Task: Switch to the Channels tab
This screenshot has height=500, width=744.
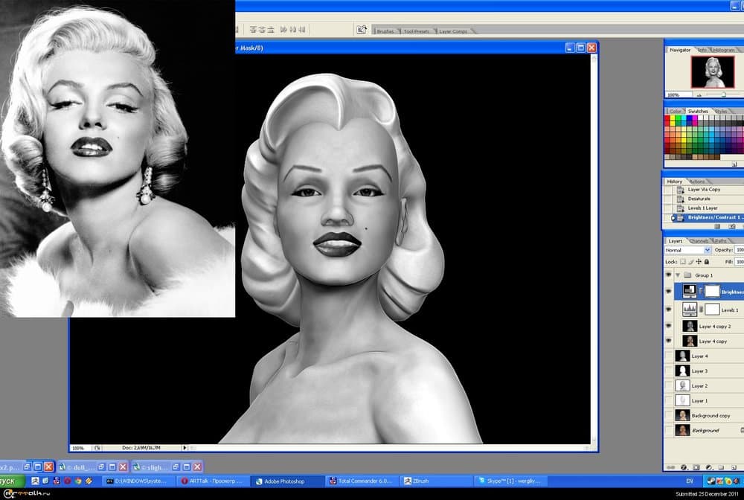Action: pyautogui.click(x=699, y=241)
